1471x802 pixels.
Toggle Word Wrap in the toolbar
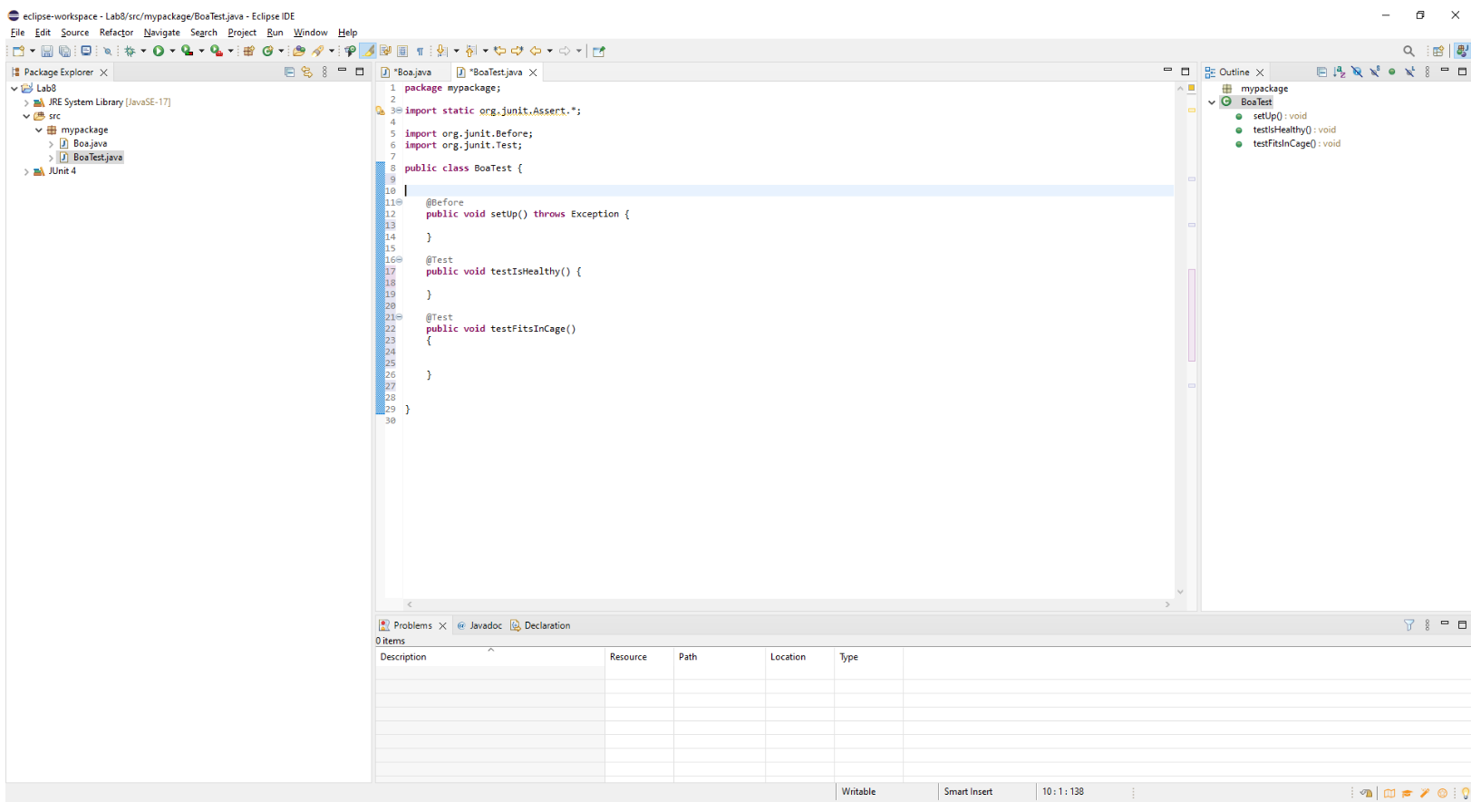tap(385, 51)
